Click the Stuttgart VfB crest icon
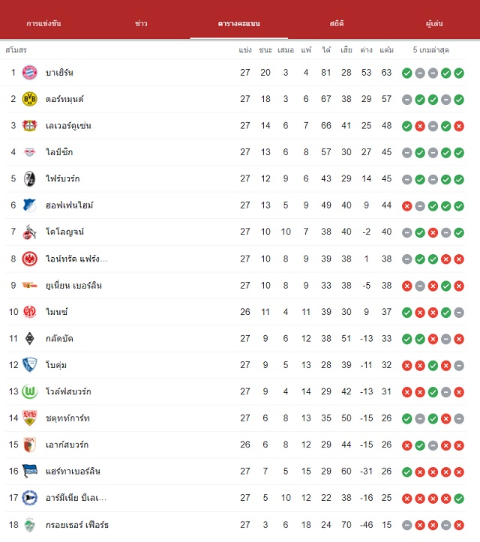The image size is (480, 542). (x=30, y=418)
